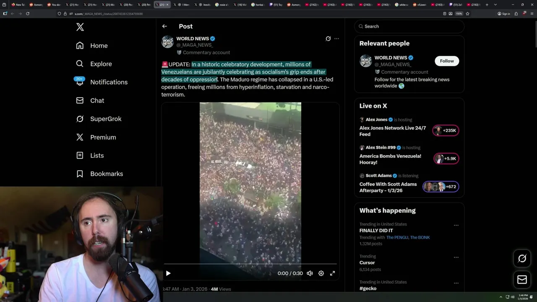Open Bookmarks from the sidebar
537x302 pixels.
point(99,174)
